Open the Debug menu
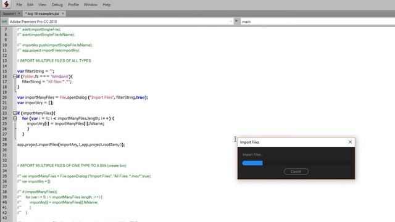 (57, 4)
